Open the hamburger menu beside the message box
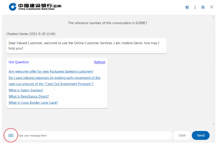The image size is (217, 145). tap(11, 135)
